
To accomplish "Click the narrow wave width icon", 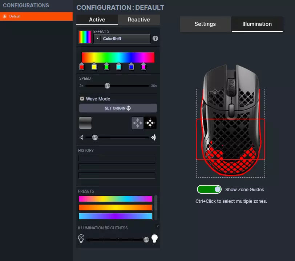I will click(x=81, y=137).
